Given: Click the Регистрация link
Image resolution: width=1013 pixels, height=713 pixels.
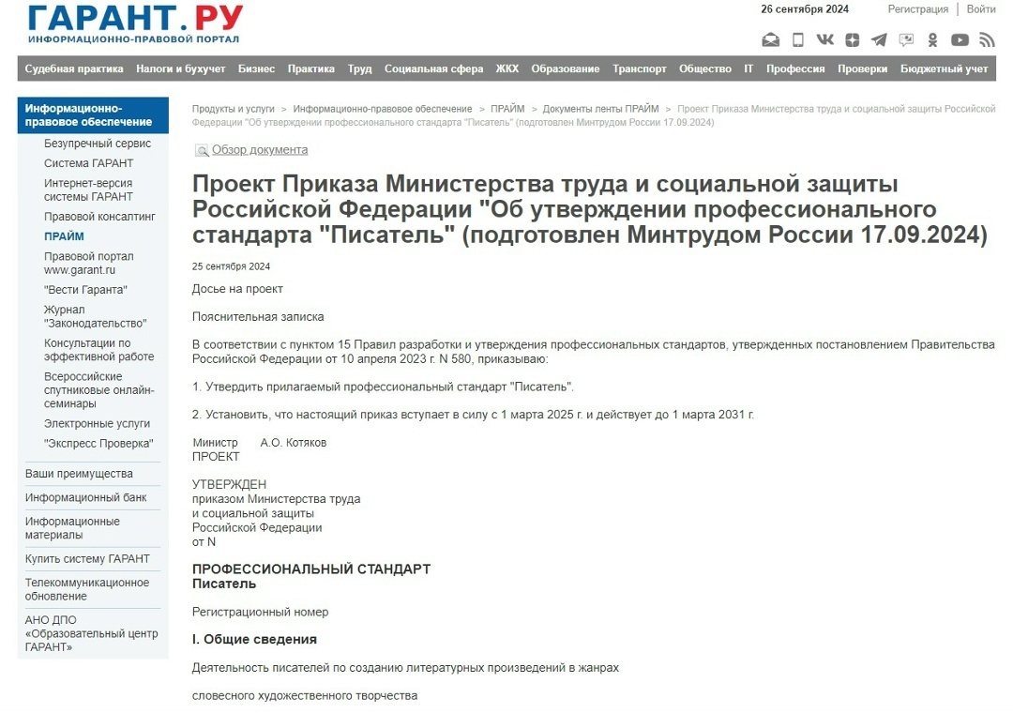Looking at the screenshot, I should click(x=917, y=9).
